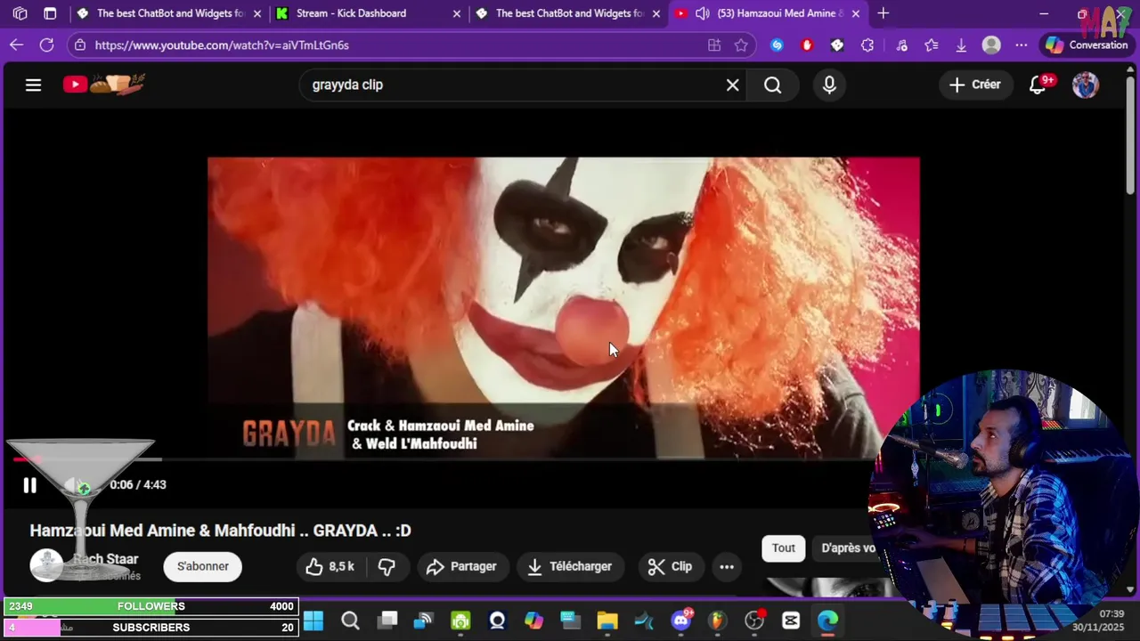Screen dimensions: 1140x641
Task: Open Edge settings three-dot menu
Action: (x=1021, y=45)
